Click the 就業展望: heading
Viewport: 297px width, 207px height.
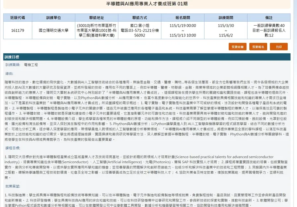[x=13, y=186]
